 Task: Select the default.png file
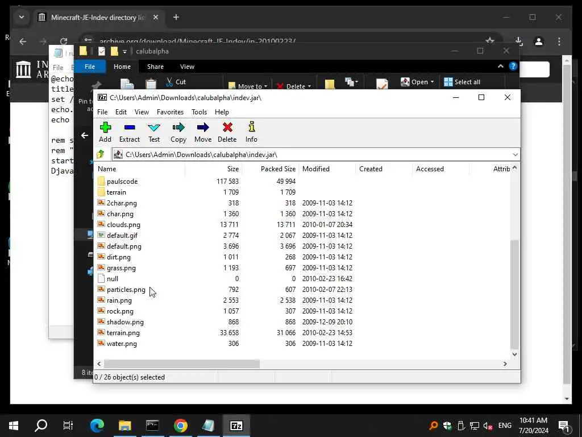(124, 246)
